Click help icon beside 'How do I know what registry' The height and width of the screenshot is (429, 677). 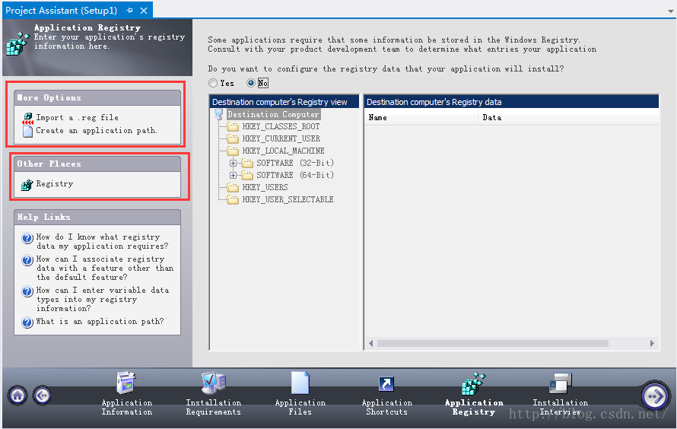coord(27,238)
